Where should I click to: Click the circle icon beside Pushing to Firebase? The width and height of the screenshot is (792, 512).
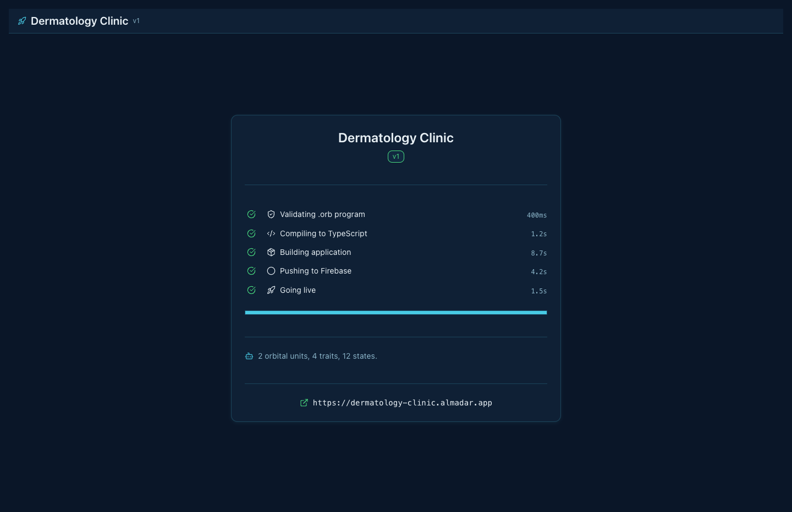click(271, 271)
